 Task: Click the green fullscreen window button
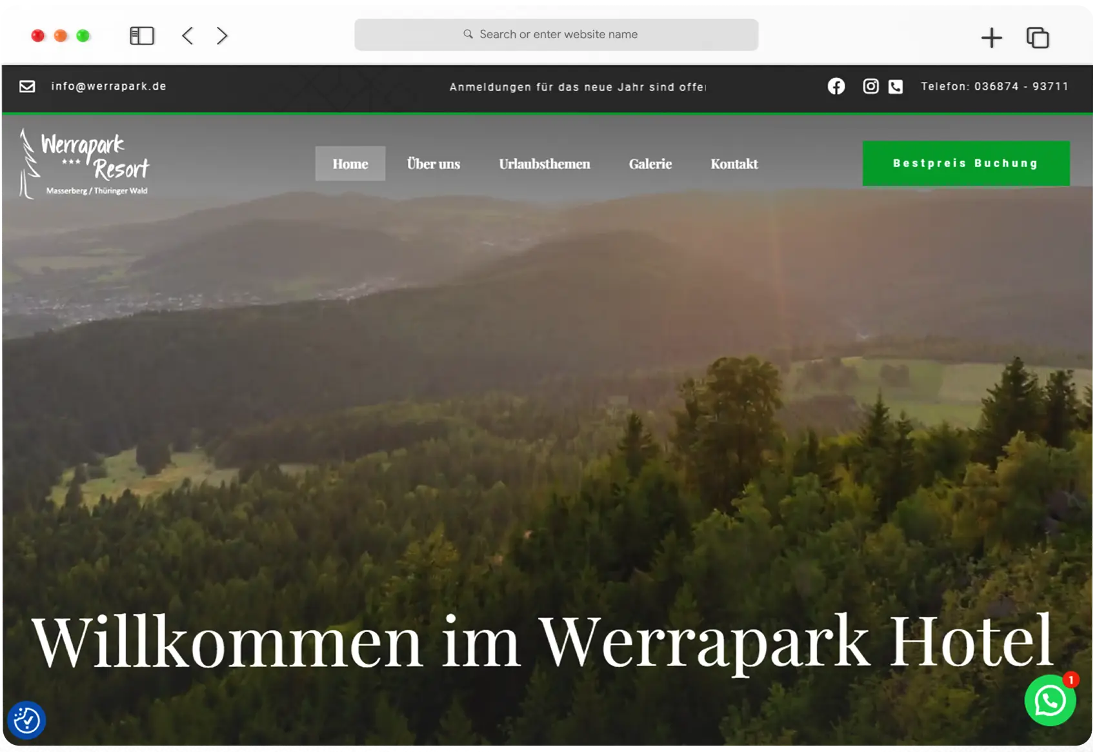pyautogui.click(x=83, y=35)
